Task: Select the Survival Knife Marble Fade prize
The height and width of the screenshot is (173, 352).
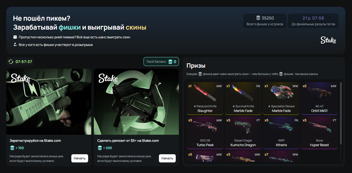Action: (243, 98)
